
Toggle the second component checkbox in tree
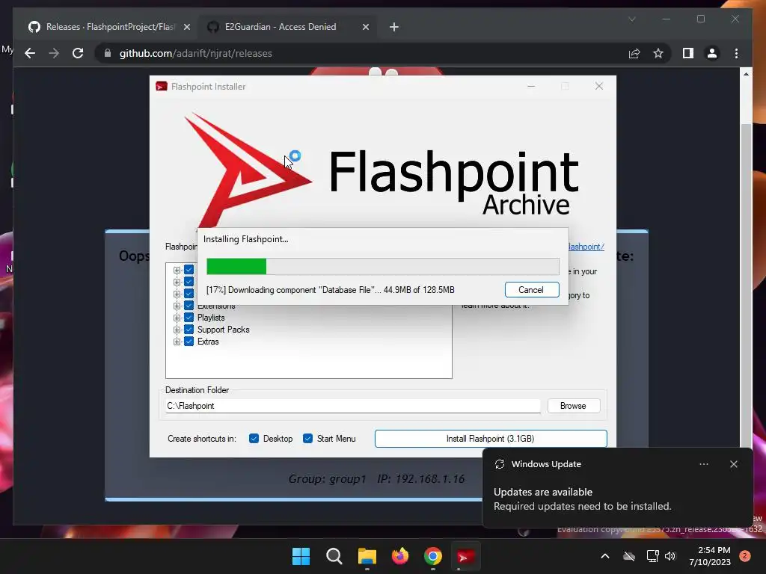pyautogui.click(x=189, y=282)
